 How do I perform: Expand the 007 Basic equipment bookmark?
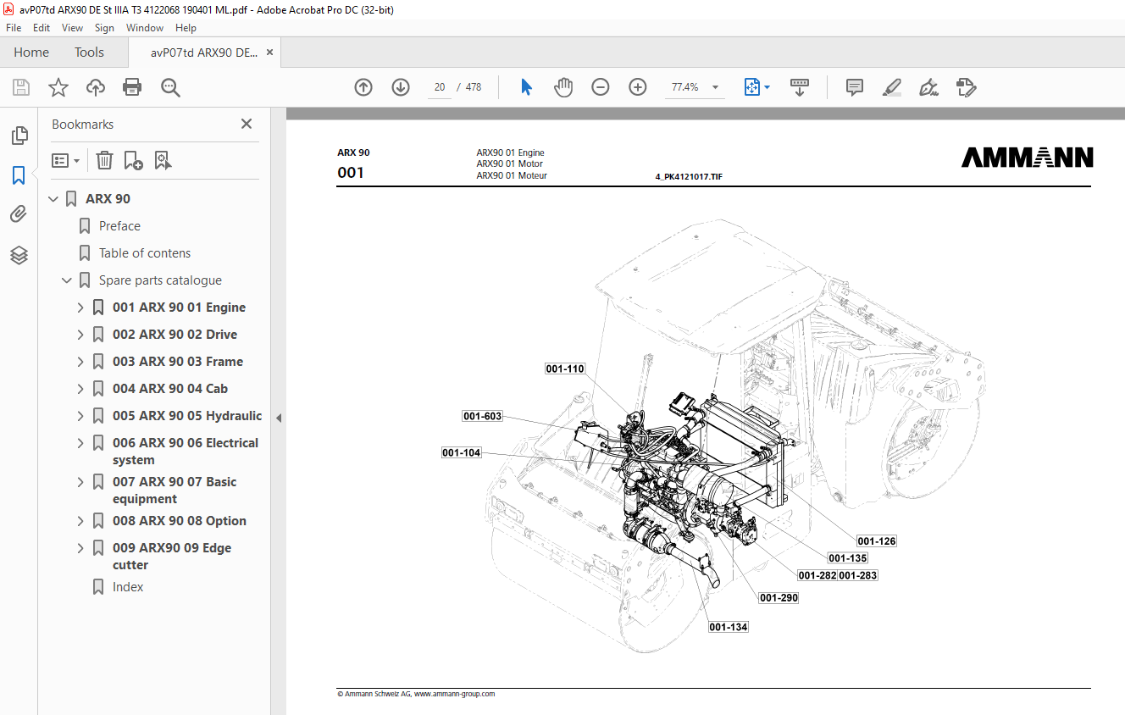pyautogui.click(x=80, y=482)
